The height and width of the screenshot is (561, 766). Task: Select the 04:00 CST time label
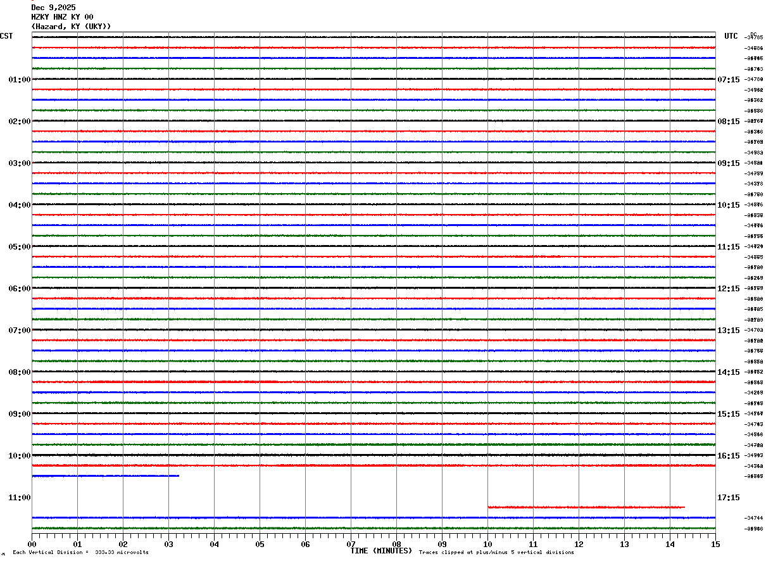tap(20, 205)
